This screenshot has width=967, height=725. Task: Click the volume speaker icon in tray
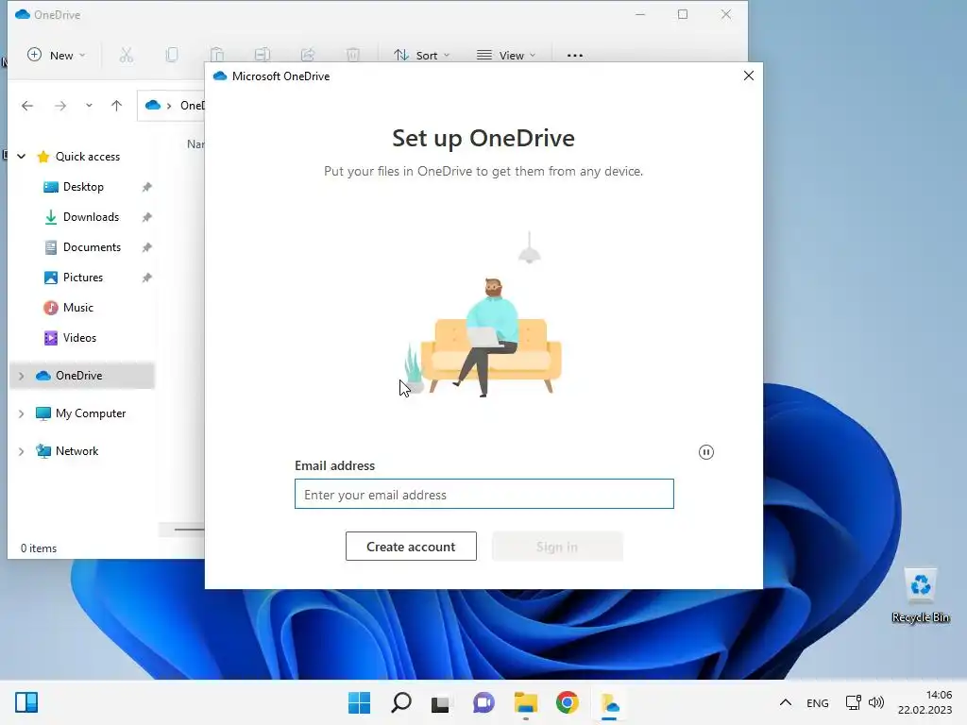876,702
